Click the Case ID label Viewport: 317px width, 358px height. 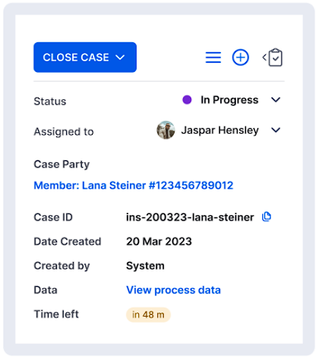point(53,217)
